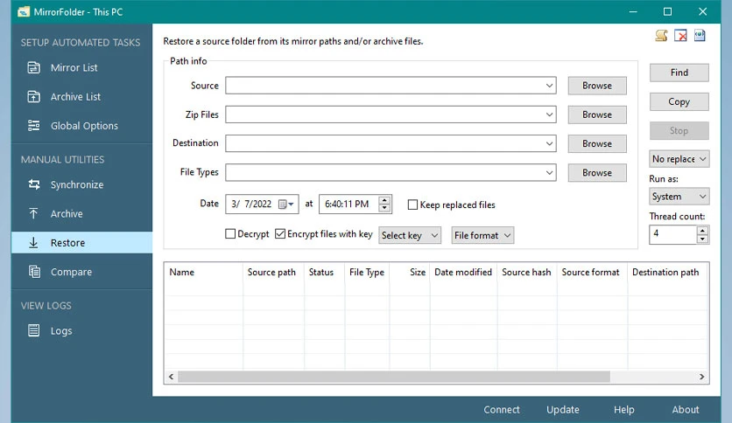Browse for File Types

[x=597, y=172]
